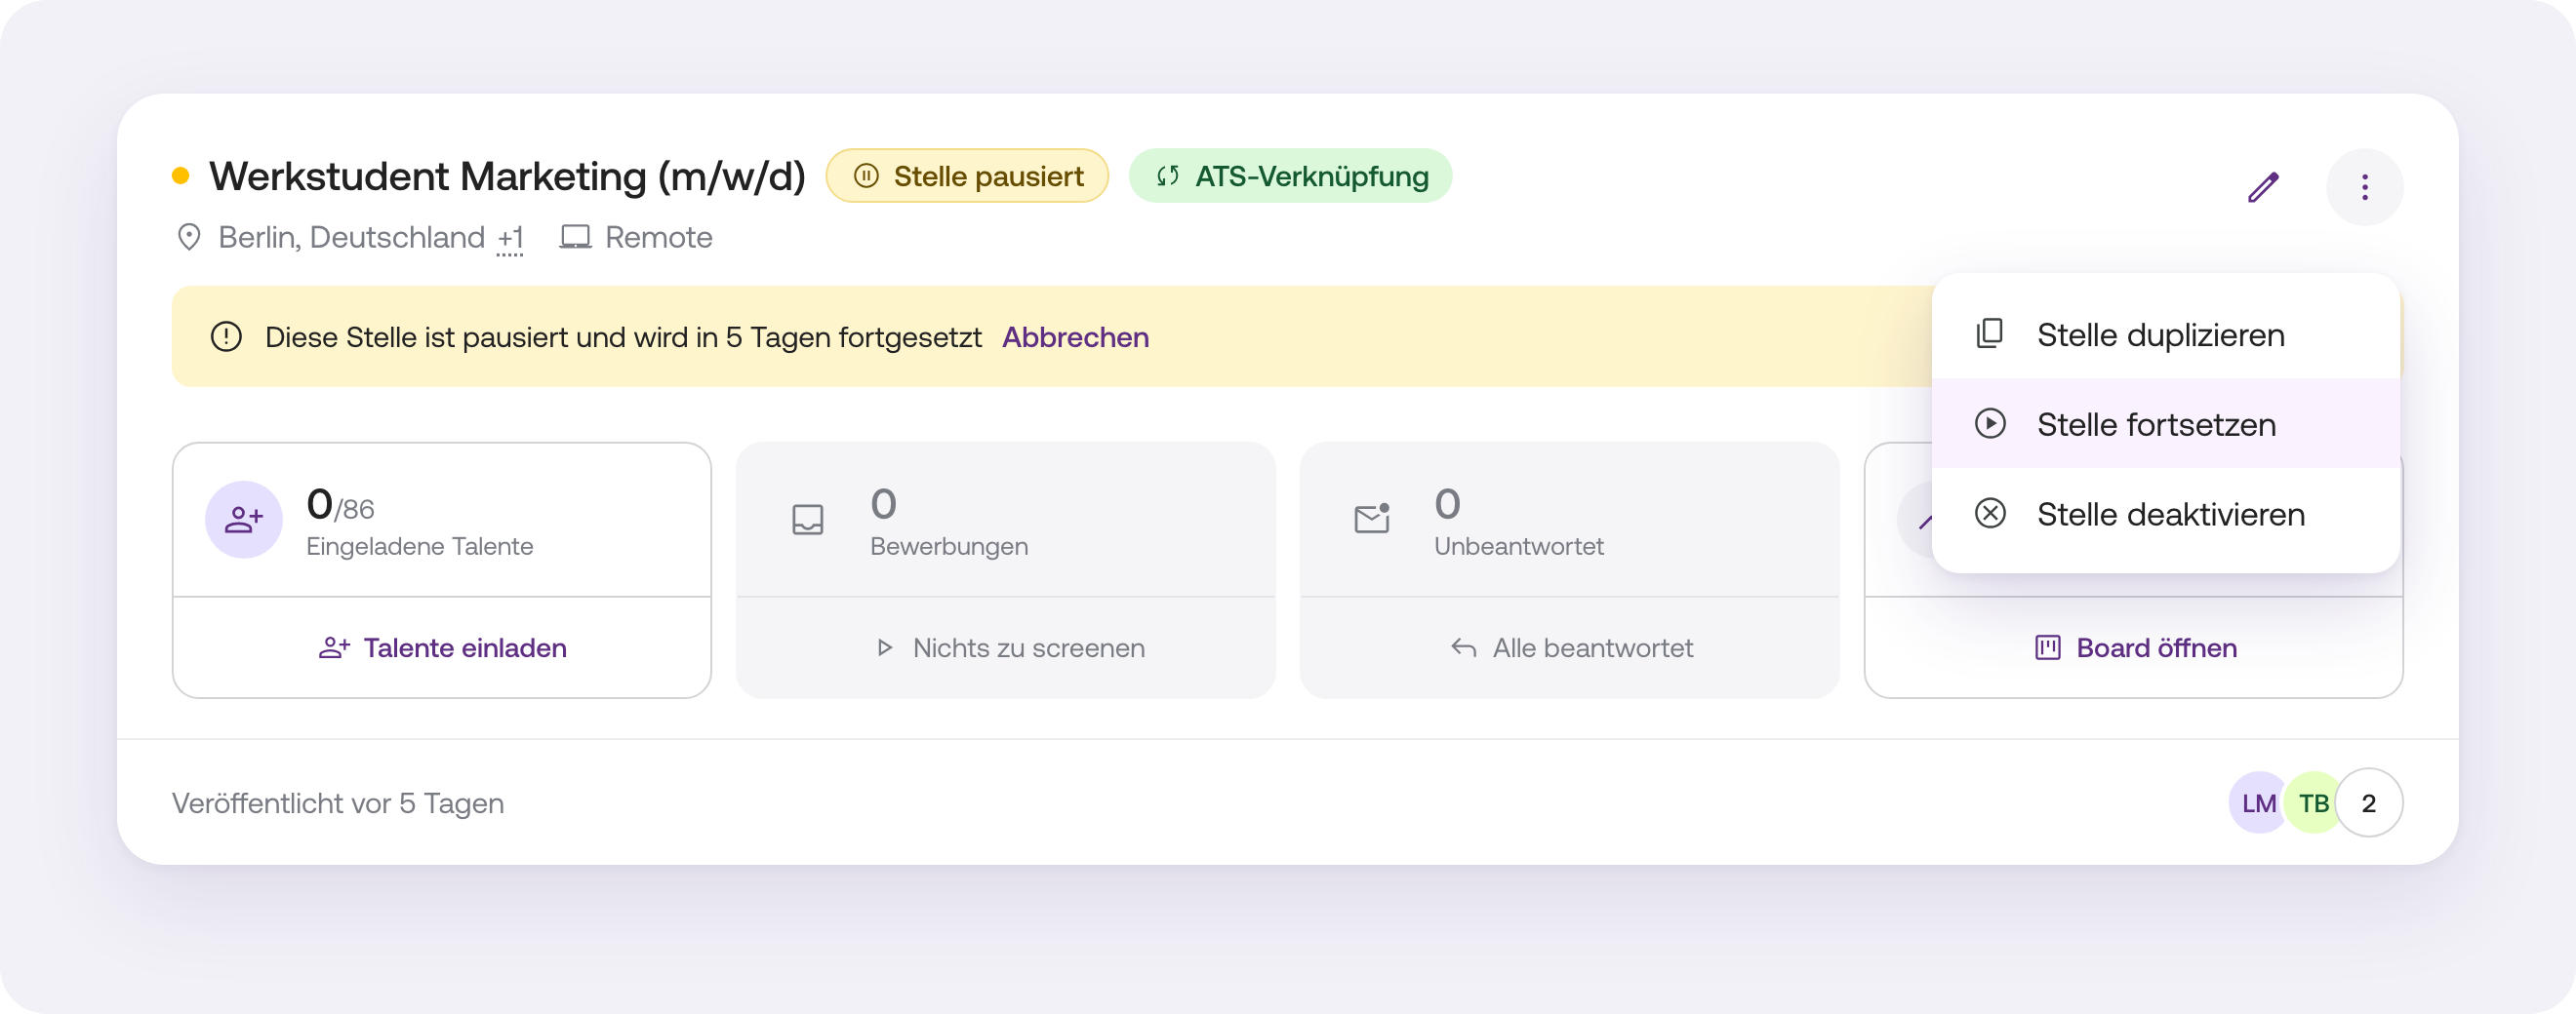Click Alle beantwortet button
This screenshot has height=1014, width=2576.
coord(1570,647)
